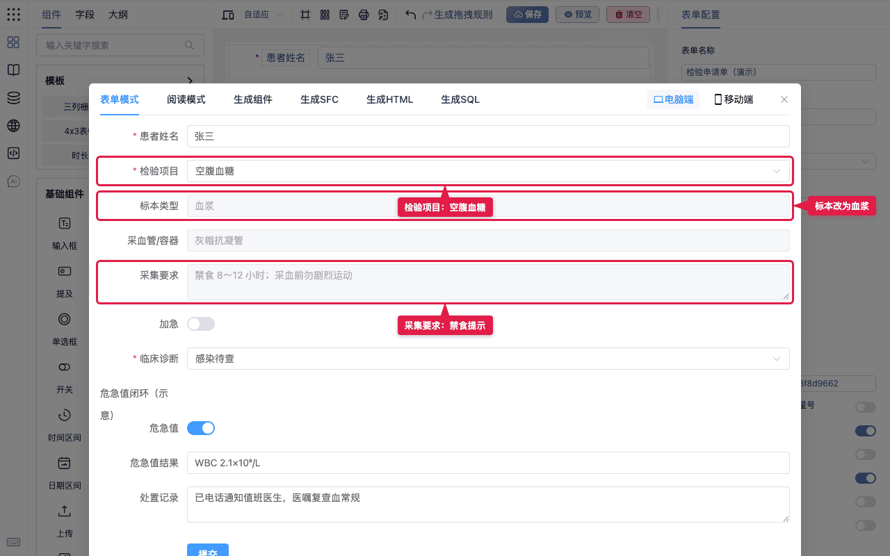Click the 患者姓名 input containing 张三
The width and height of the screenshot is (890, 556).
488,136
